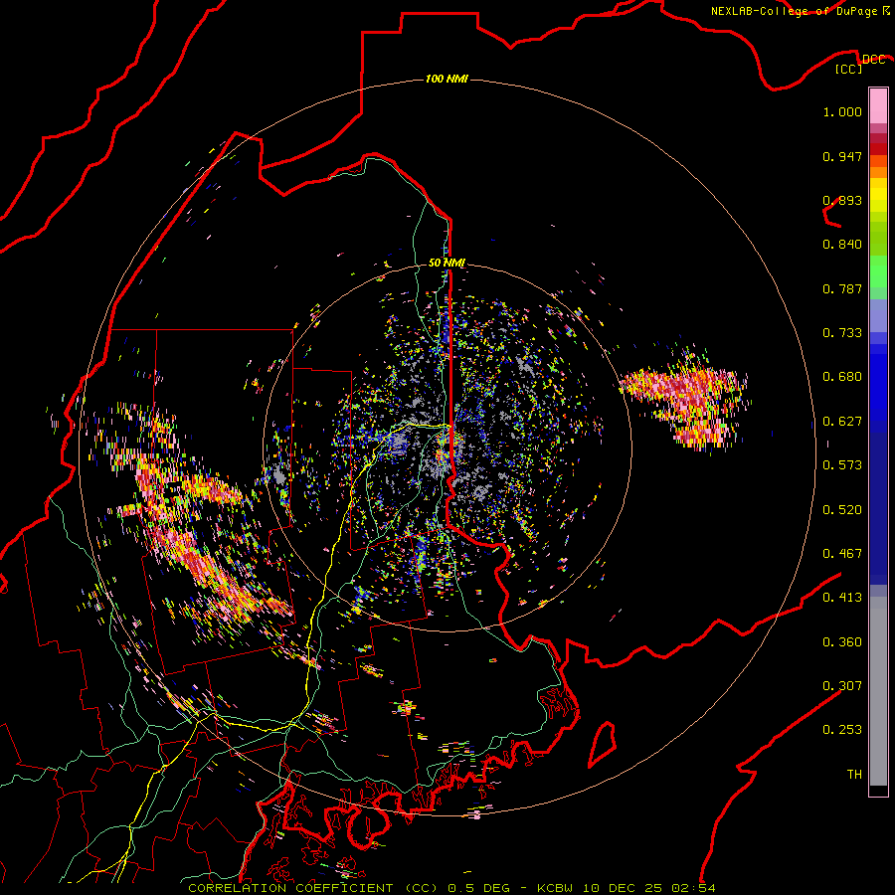Select the 0.253 scale value

click(x=842, y=730)
